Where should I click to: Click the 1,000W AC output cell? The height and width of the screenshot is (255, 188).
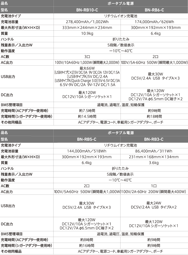87,62
